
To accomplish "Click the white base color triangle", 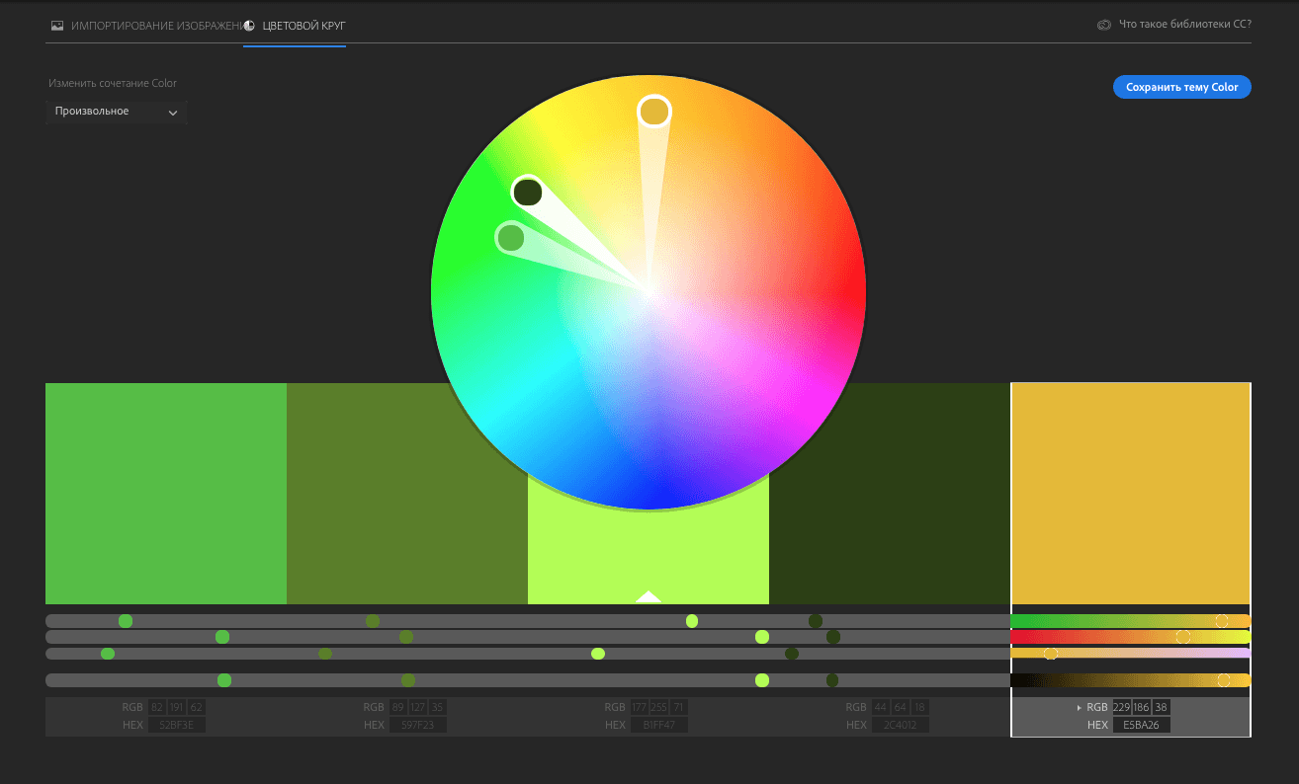I will [x=649, y=596].
